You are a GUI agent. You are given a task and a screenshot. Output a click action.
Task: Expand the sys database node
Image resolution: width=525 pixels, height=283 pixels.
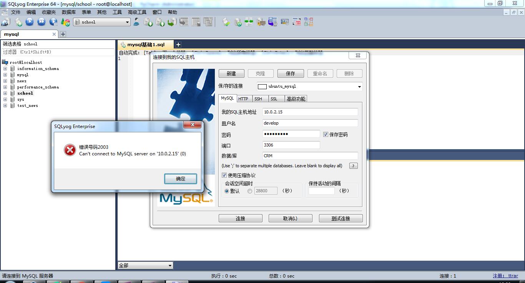(5, 99)
